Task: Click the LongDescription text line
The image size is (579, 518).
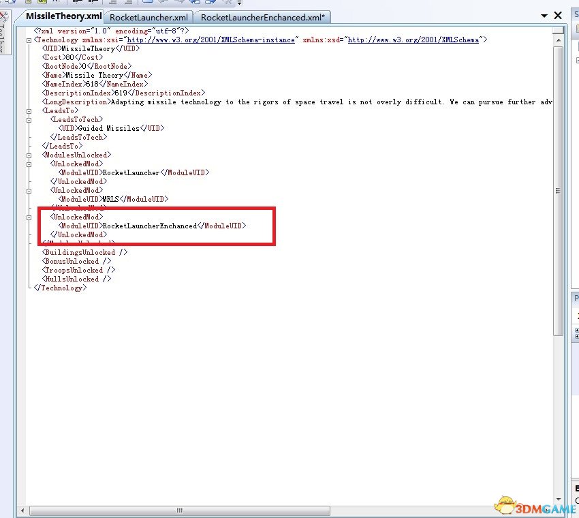Action: (297, 102)
